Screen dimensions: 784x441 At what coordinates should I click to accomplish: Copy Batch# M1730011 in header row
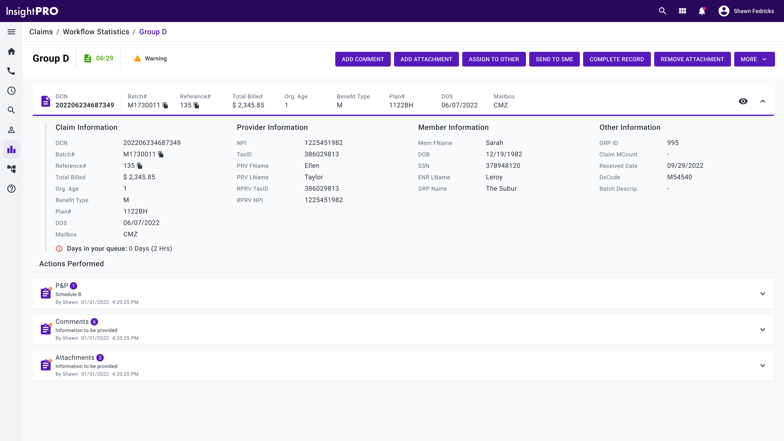[166, 105]
